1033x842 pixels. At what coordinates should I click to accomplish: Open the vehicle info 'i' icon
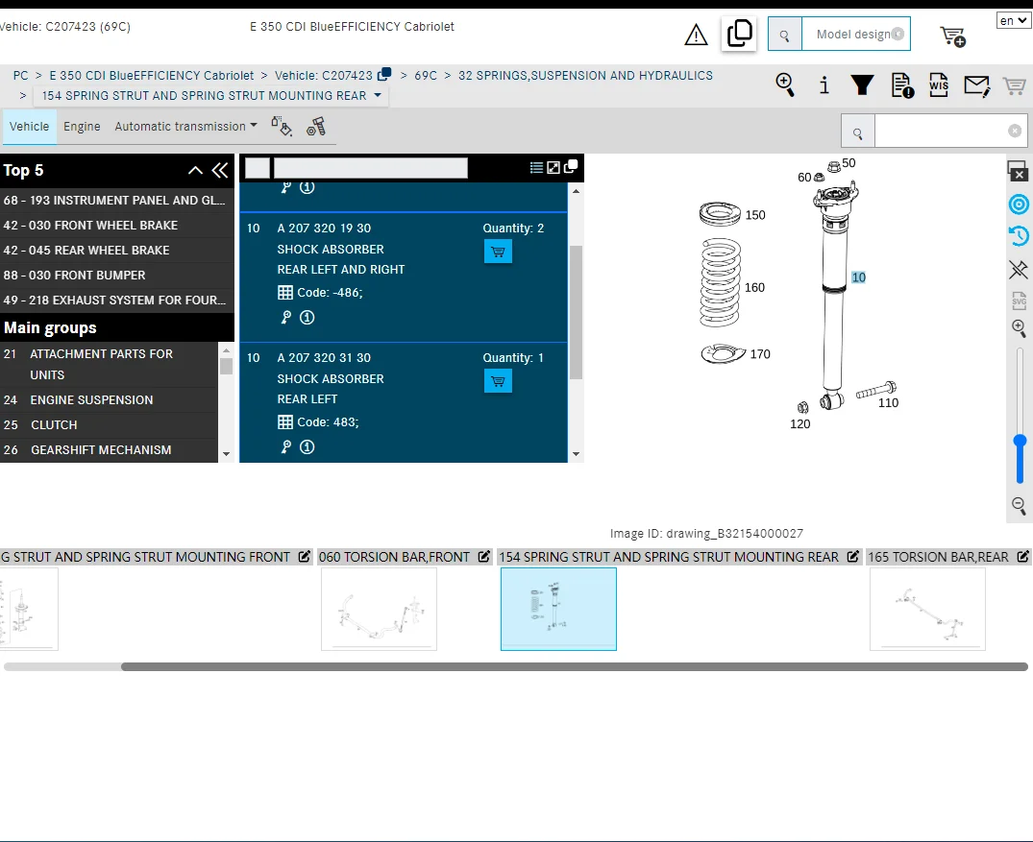[824, 84]
